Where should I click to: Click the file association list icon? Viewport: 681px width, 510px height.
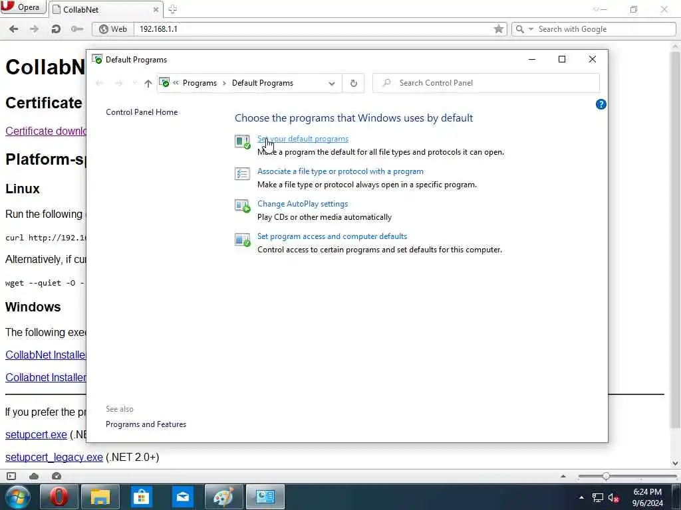click(242, 173)
